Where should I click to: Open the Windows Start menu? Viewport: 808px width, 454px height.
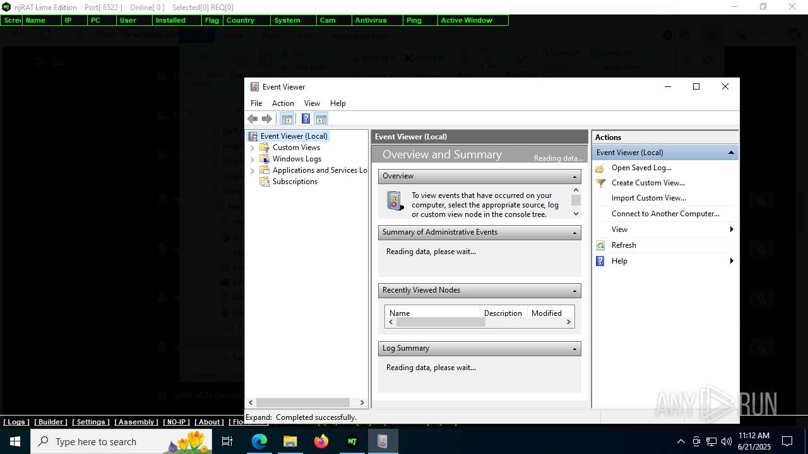(x=15, y=441)
